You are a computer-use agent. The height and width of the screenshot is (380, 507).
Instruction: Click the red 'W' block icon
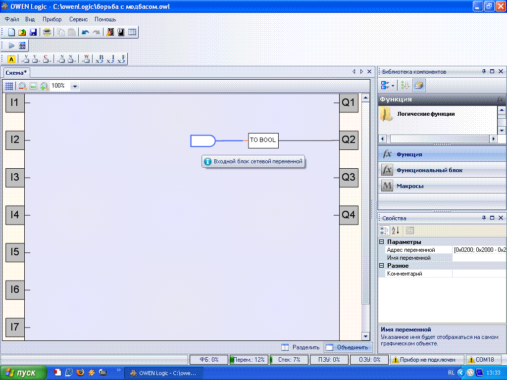coord(86,59)
